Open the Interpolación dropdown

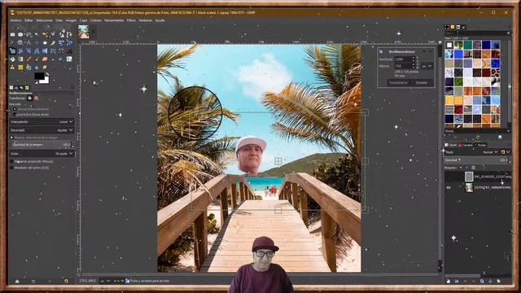[42, 122]
